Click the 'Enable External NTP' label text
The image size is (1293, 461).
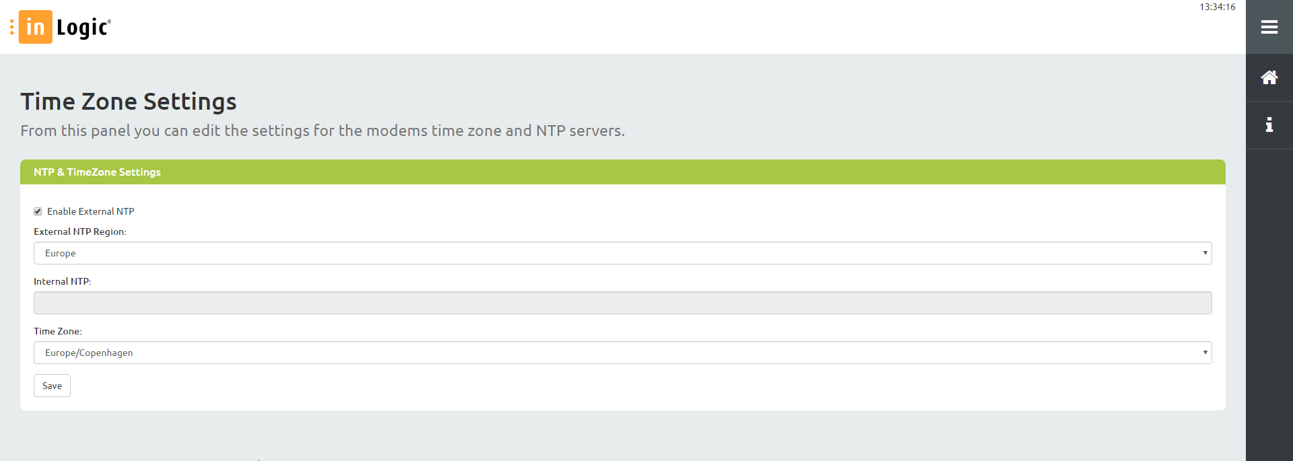tap(91, 211)
